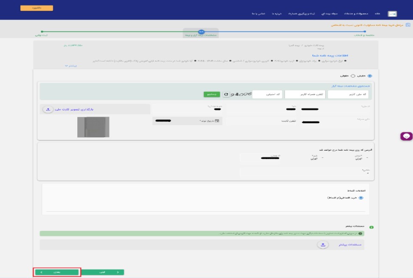This screenshot has height=278, width=413.
Task: Click the additional documents upload icon
Action: pyautogui.click(x=323, y=244)
